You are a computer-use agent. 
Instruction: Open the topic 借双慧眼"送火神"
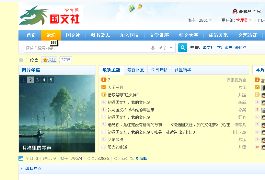tap(123, 95)
